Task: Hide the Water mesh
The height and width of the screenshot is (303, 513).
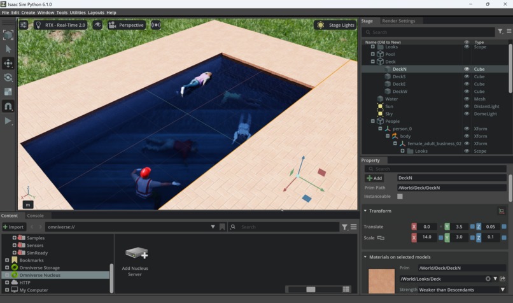Action: (x=467, y=99)
